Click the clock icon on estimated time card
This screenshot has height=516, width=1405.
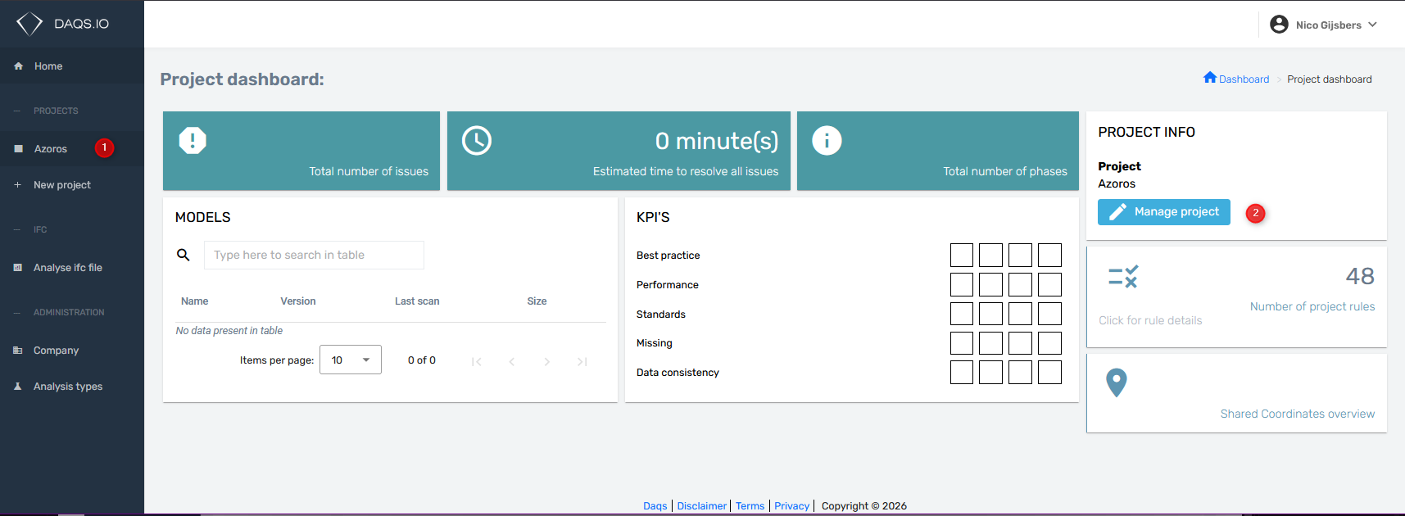pos(477,140)
